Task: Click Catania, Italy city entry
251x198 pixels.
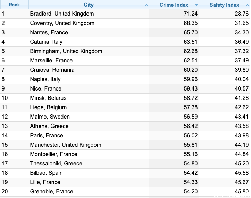Action: 46,42
